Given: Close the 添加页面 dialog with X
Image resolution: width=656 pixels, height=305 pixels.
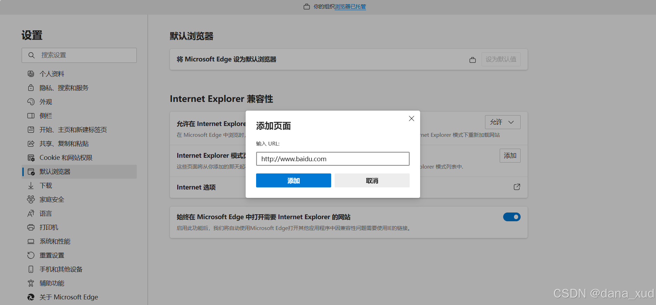Looking at the screenshot, I should coord(411,119).
